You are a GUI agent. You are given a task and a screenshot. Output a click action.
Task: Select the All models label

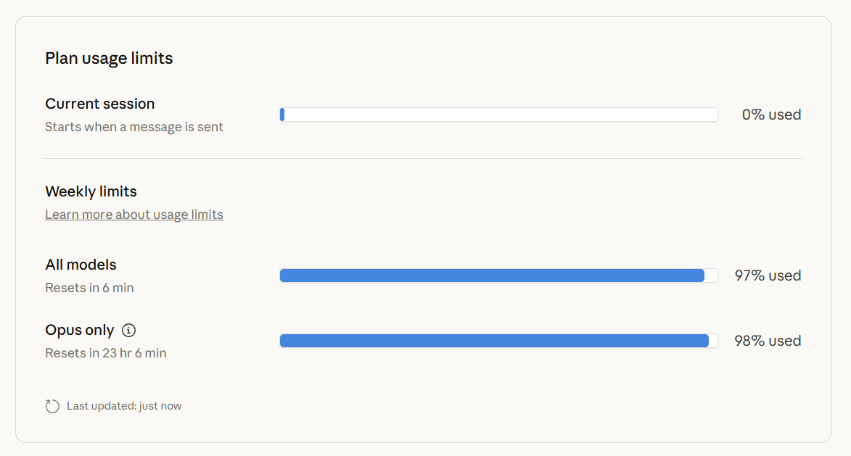pyautogui.click(x=81, y=265)
